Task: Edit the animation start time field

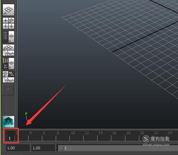Action: (x=18, y=148)
